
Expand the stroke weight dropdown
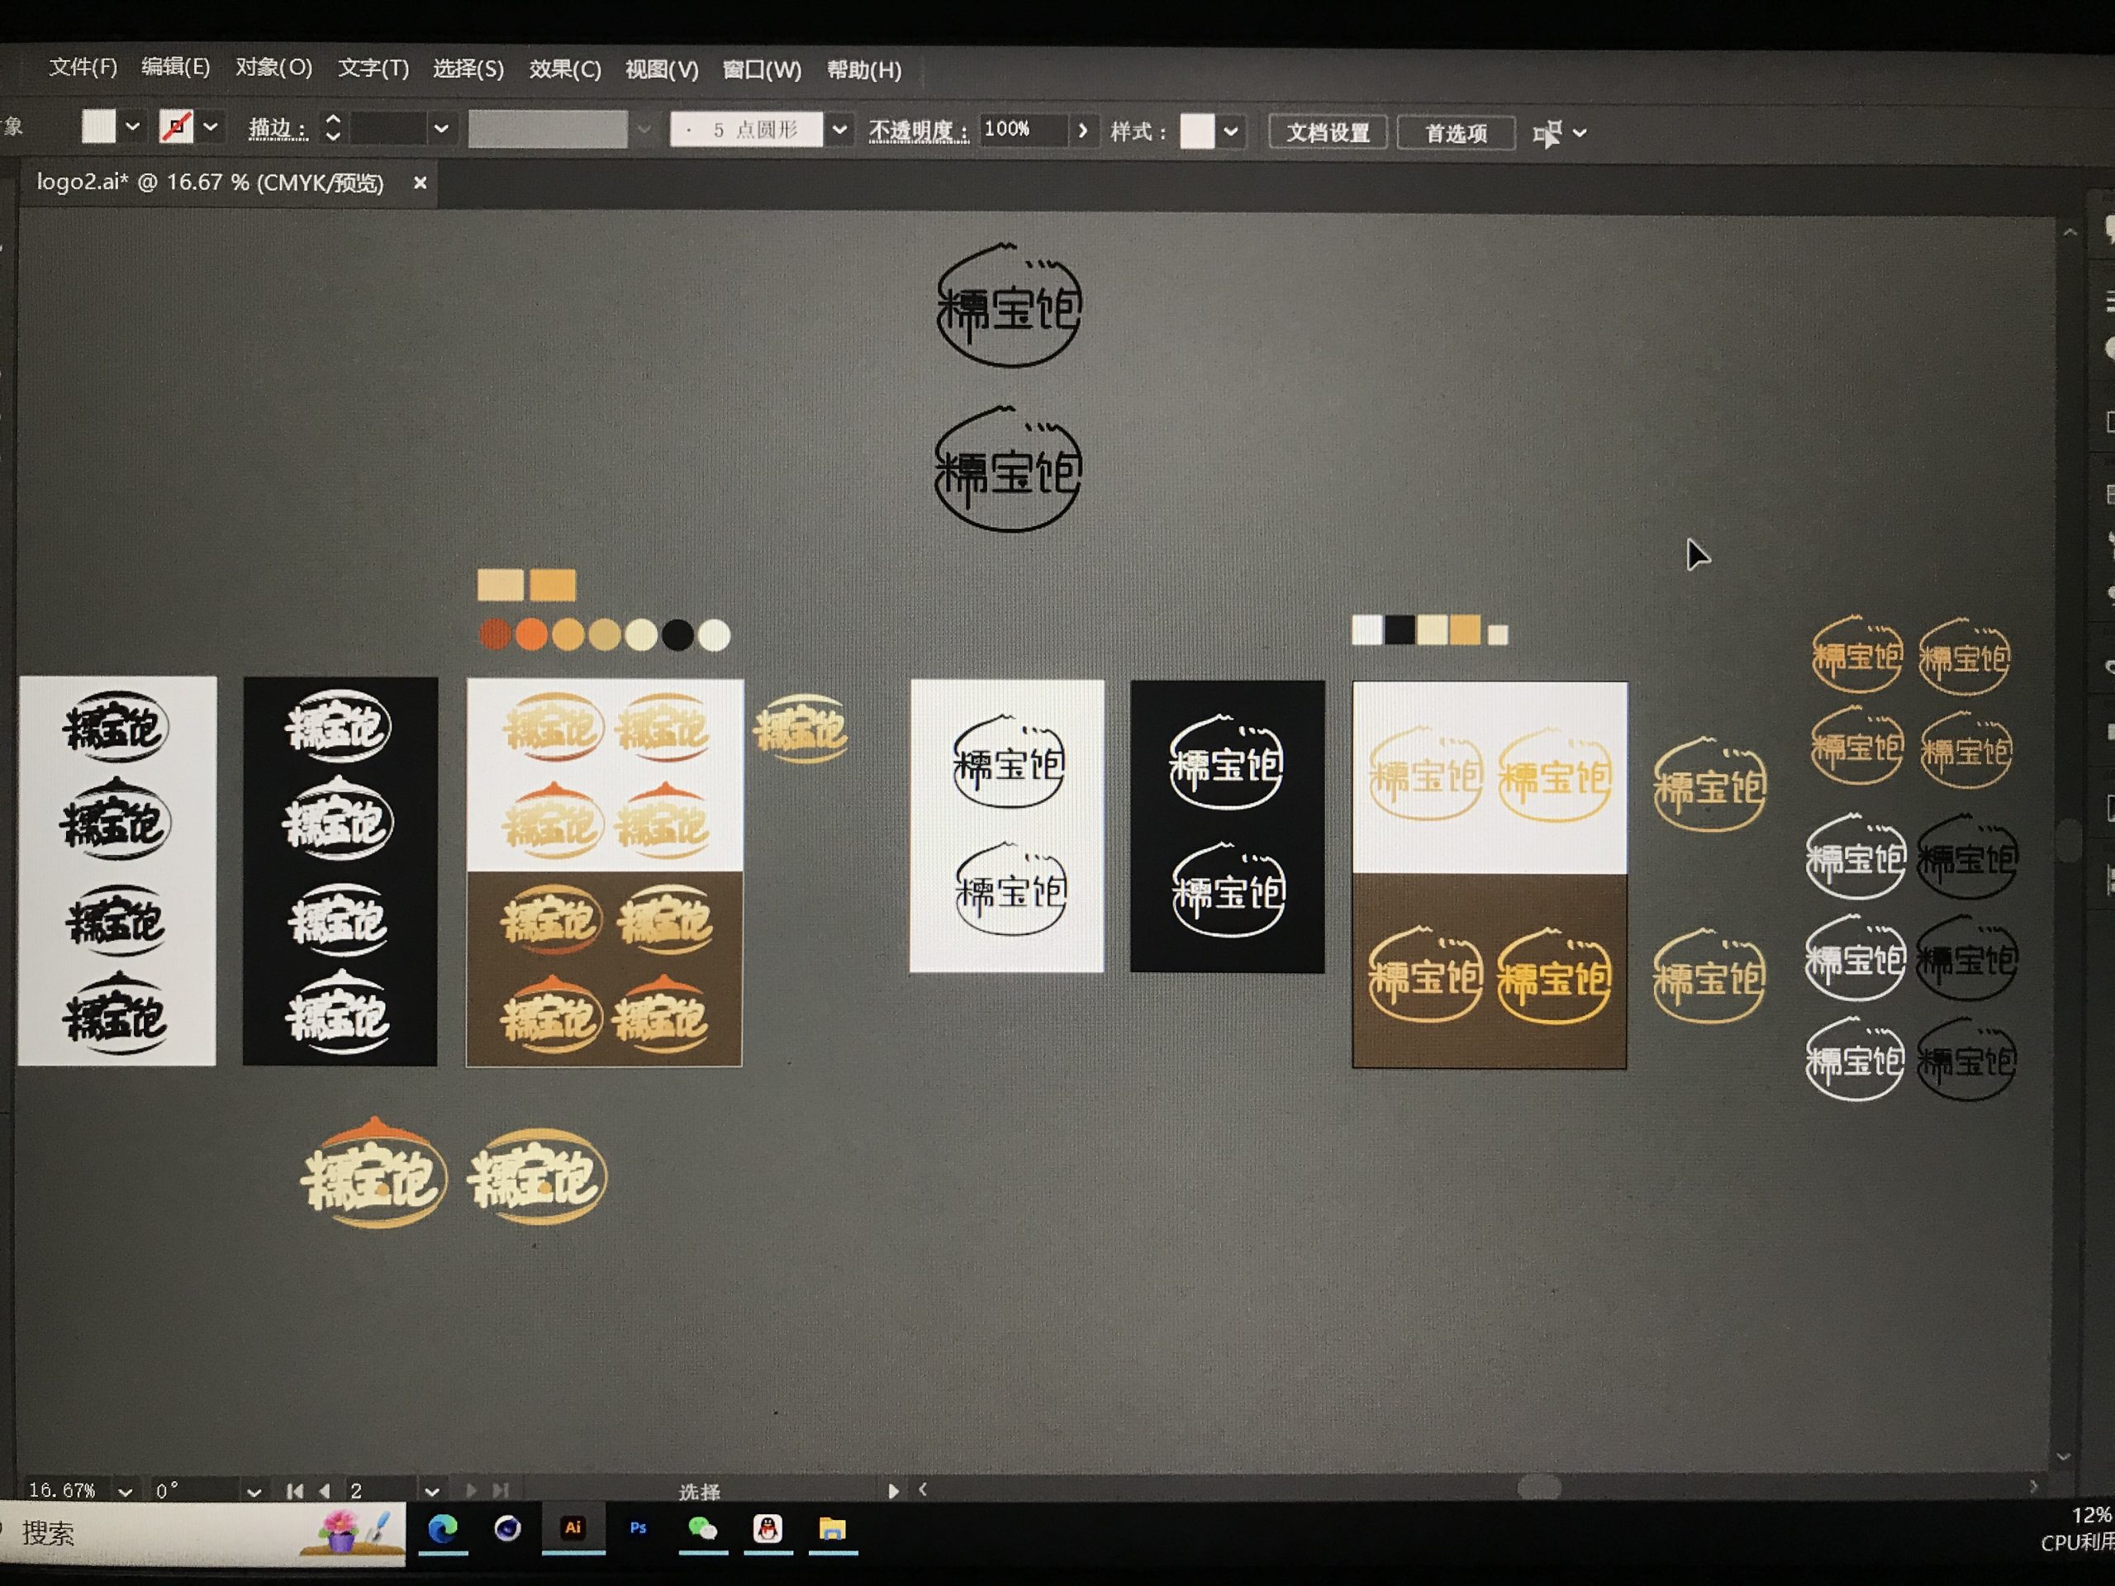(x=441, y=128)
